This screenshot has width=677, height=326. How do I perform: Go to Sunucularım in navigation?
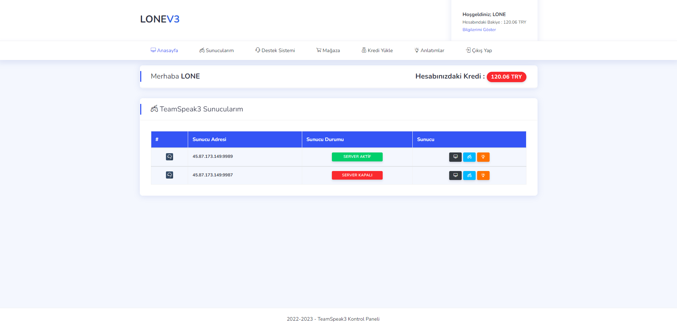[x=217, y=50]
